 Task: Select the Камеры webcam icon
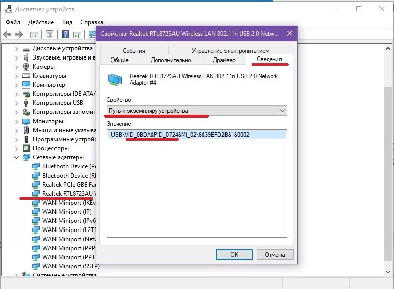[x=26, y=67]
